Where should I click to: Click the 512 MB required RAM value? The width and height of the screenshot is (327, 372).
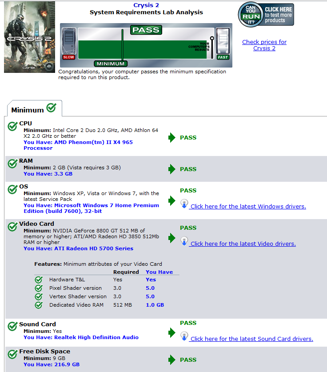tap(122, 305)
